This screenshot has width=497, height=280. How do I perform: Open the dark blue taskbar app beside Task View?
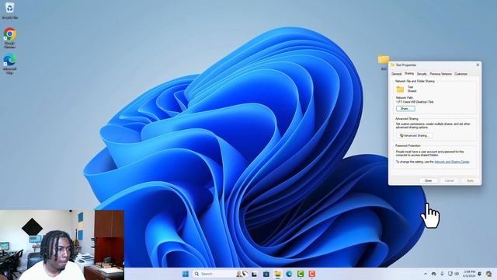(x=266, y=274)
